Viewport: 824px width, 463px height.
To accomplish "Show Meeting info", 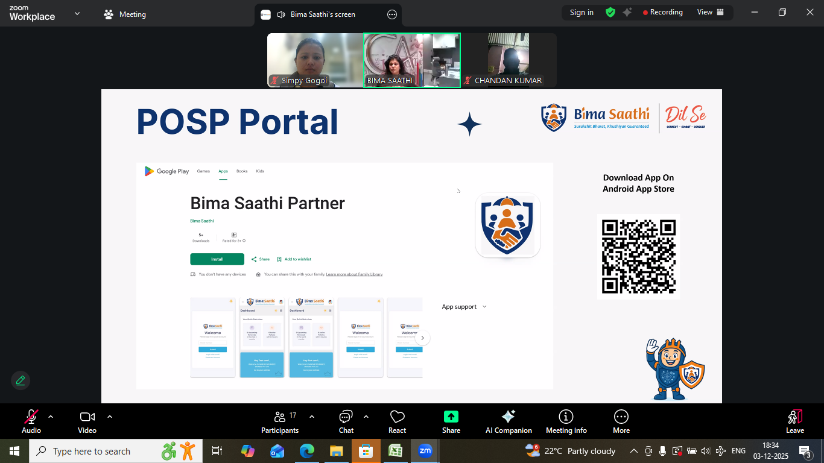I will (x=566, y=421).
